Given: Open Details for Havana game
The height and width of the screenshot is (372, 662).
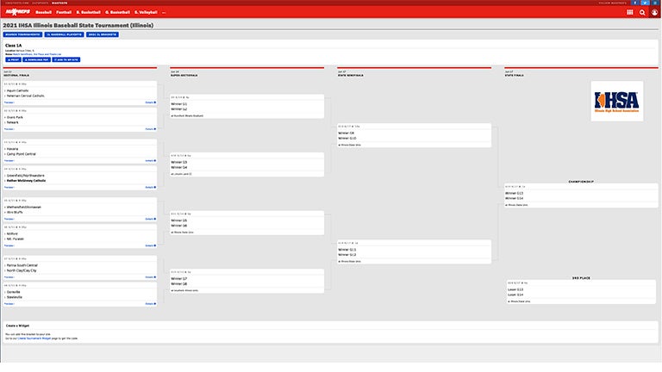Looking at the screenshot, I should [x=150, y=161].
